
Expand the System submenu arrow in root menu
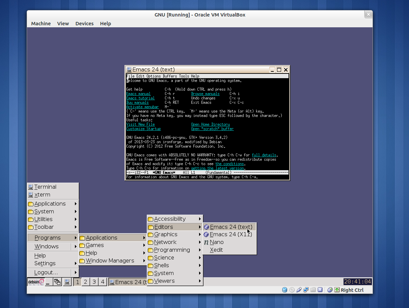(76, 211)
